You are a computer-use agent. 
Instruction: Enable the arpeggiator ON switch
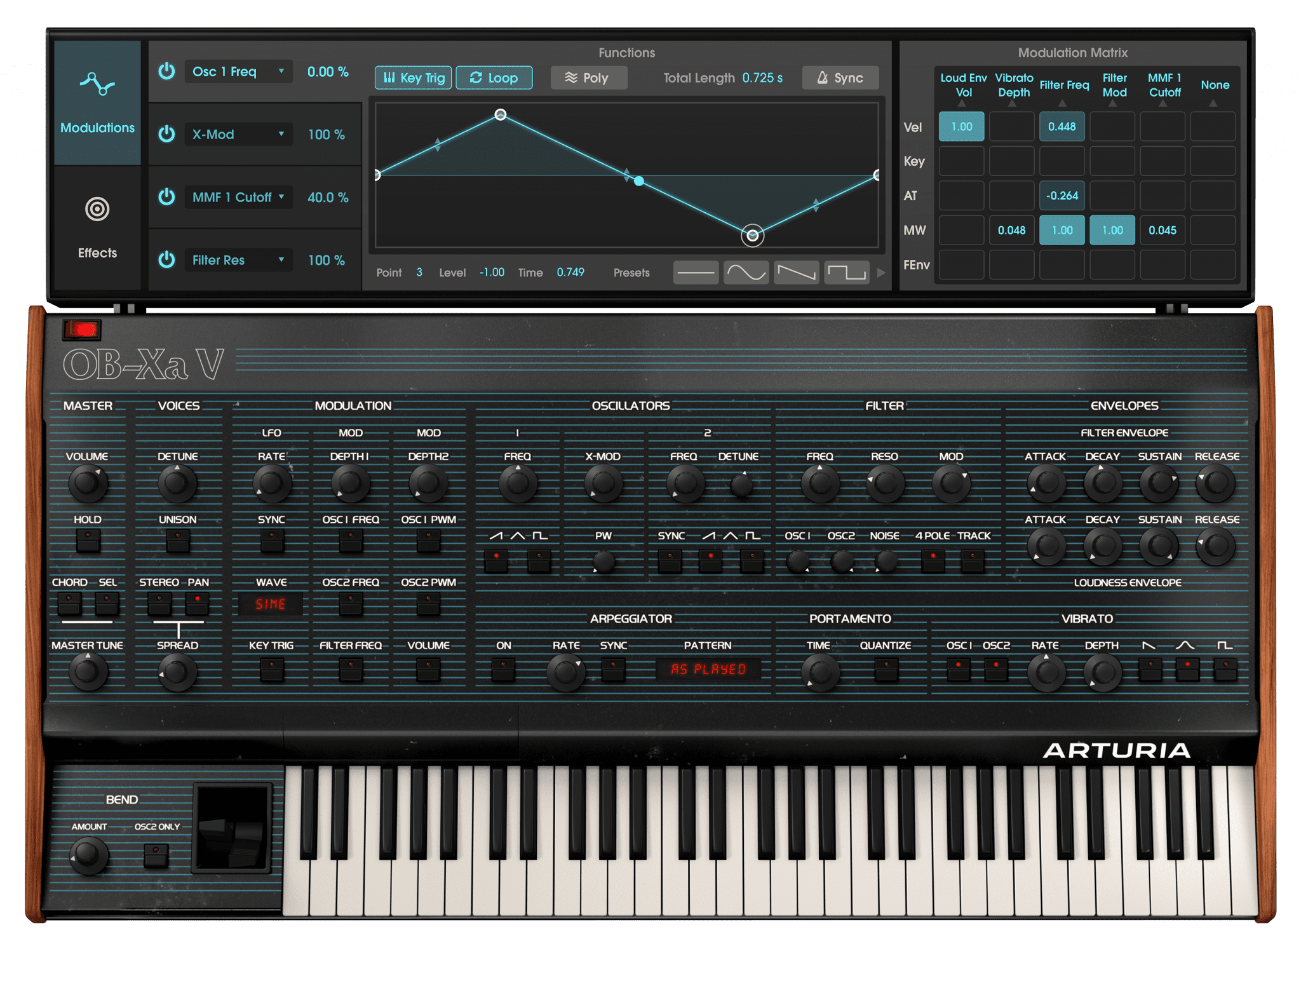pyautogui.click(x=503, y=669)
